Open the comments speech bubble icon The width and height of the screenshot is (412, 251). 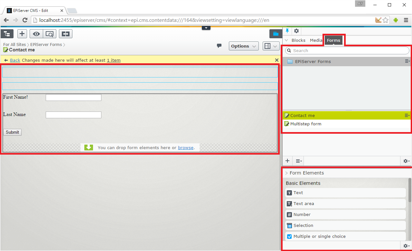(x=219, y=46)
